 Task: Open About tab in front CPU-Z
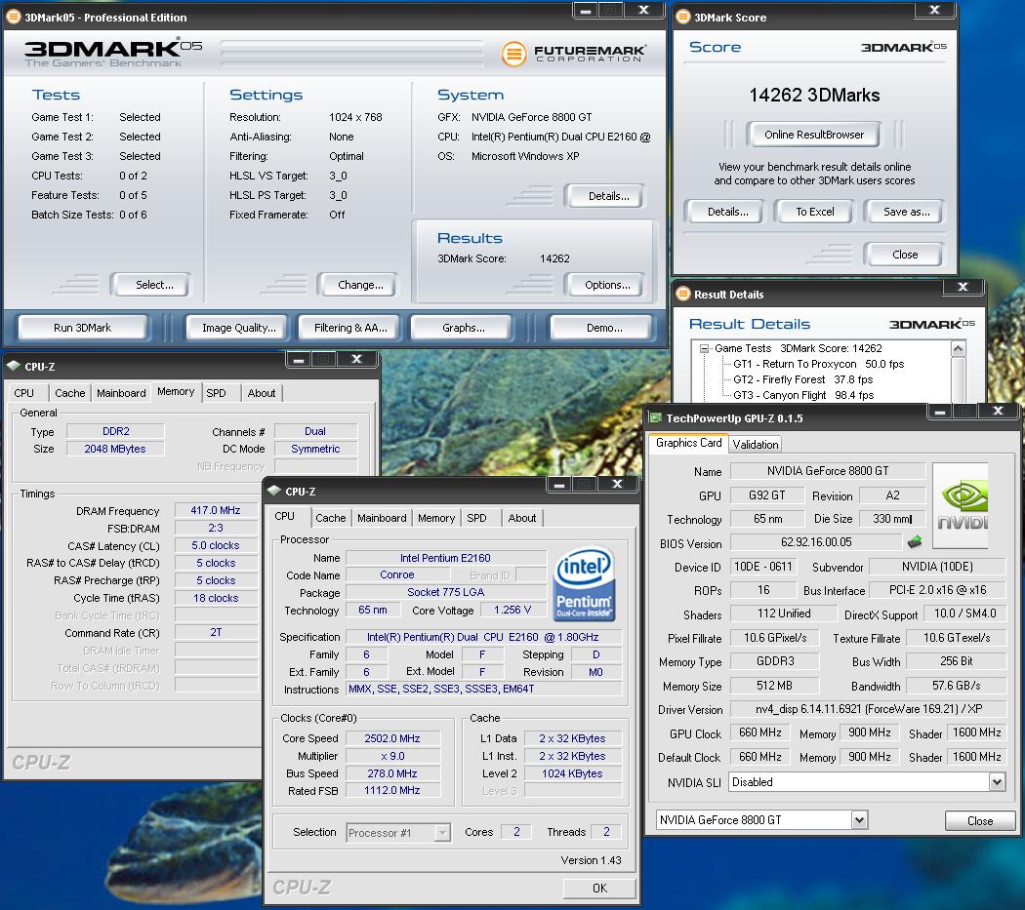tap(521, 518)
